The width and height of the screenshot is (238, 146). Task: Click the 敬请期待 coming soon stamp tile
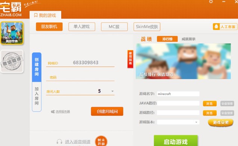tap(12, 61)
